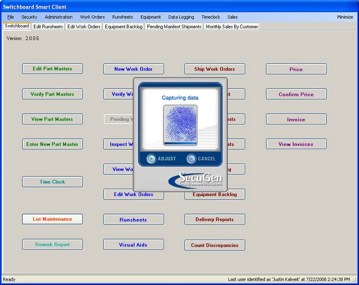Open the Security menu

(29, 17)
